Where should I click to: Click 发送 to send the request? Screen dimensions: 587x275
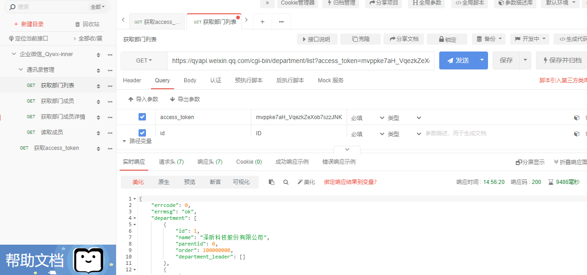pyautogui.click(x=458, y=60)
